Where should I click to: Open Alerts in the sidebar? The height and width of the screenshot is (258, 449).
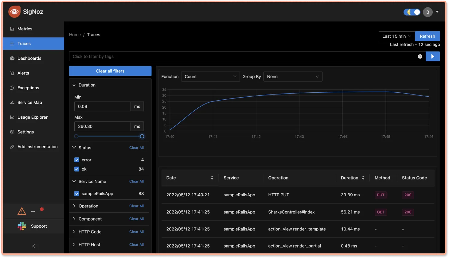click(x=33, y=73)
